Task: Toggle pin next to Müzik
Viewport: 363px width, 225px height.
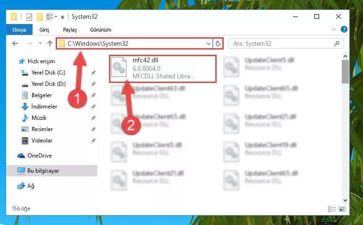Action: tap(93, 118)
